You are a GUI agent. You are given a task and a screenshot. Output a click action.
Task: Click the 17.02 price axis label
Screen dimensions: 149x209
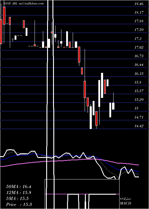[x=139, y=47]
